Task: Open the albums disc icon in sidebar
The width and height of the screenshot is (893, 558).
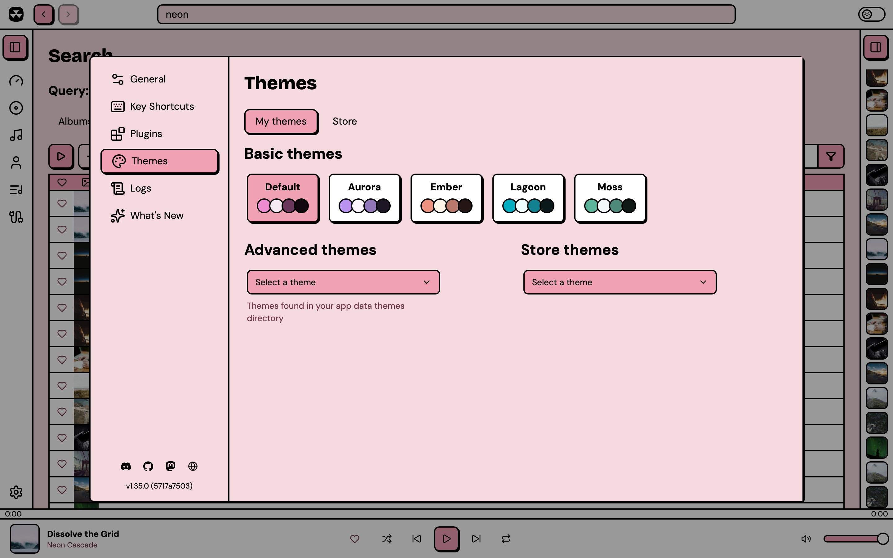Action: (x=16, y=108)
